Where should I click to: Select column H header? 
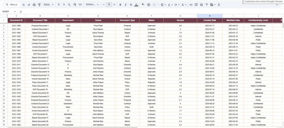(x=210, y=16)
